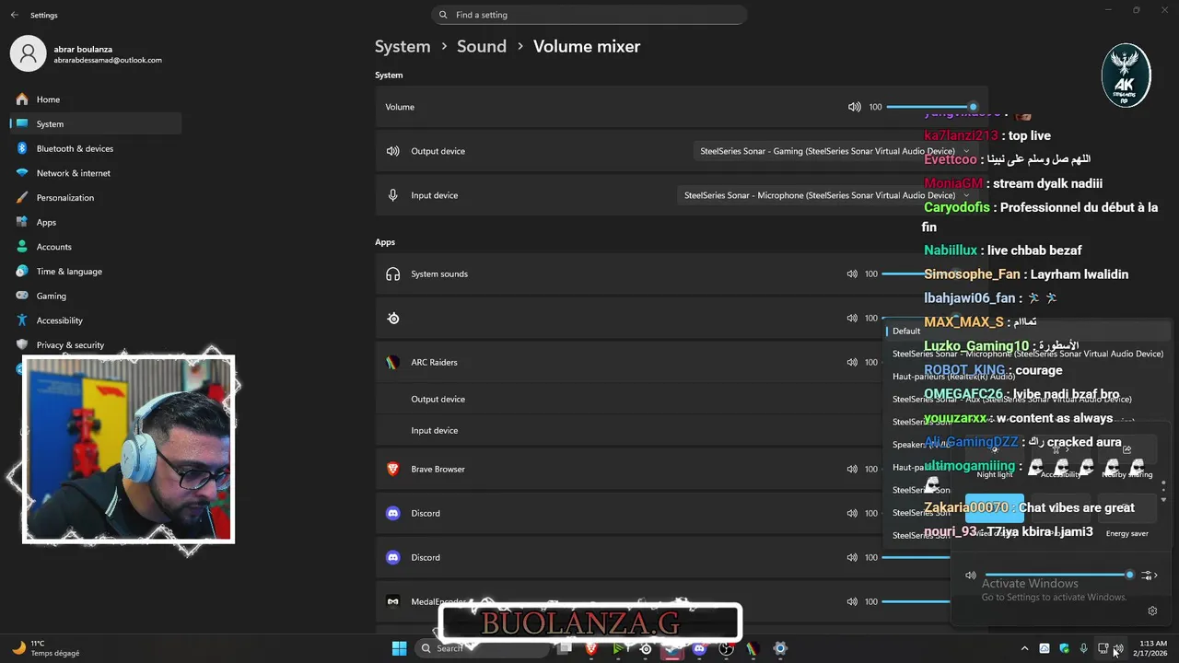Open Gaming settings in sidebar
The height and width of the screenshot is (663, 1179).
click(96, 296)
